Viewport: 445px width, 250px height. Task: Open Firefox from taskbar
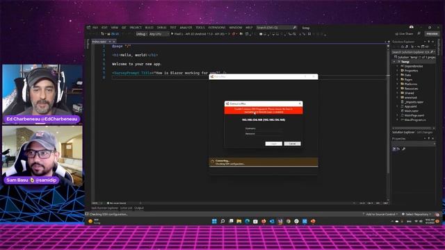[264, 222]
